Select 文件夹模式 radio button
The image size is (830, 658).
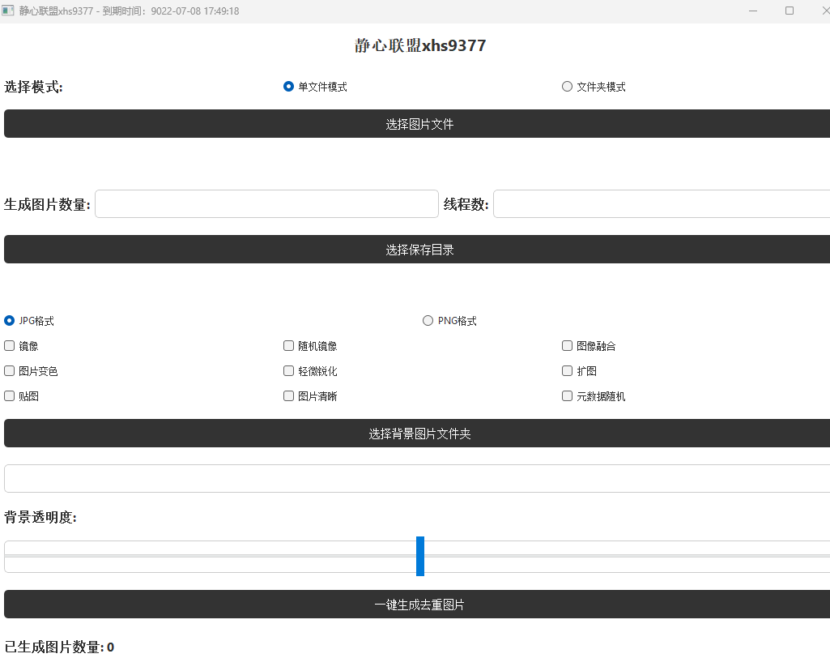[x=567, y=87]
